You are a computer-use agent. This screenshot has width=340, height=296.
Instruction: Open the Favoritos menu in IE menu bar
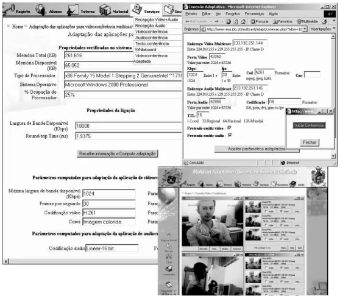pos(233,14)
